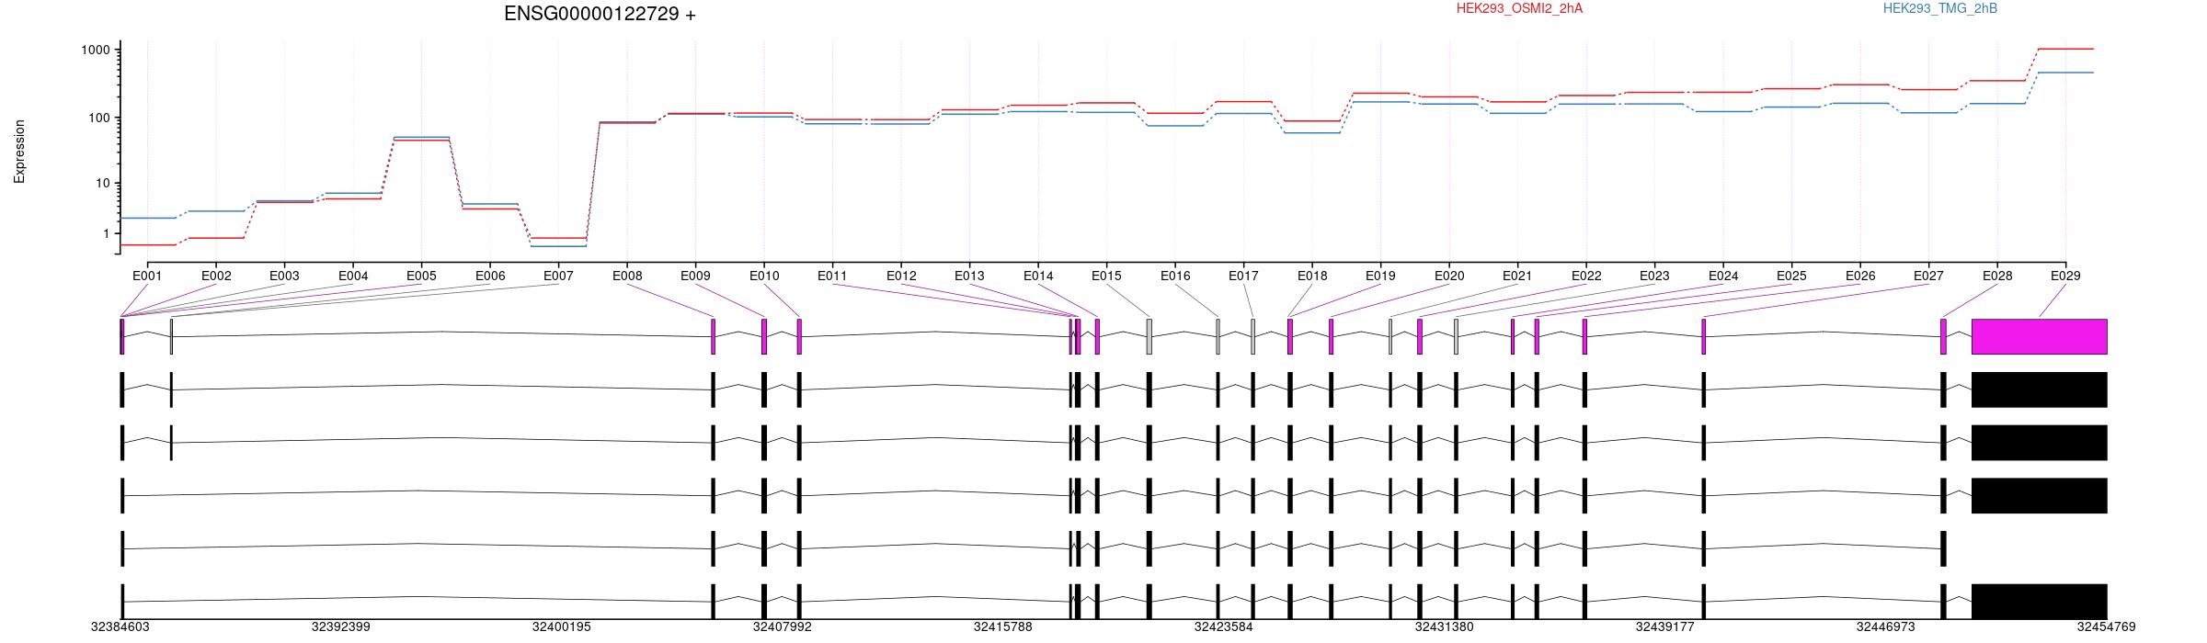Click exon label E002

click(x=216, y=276)
